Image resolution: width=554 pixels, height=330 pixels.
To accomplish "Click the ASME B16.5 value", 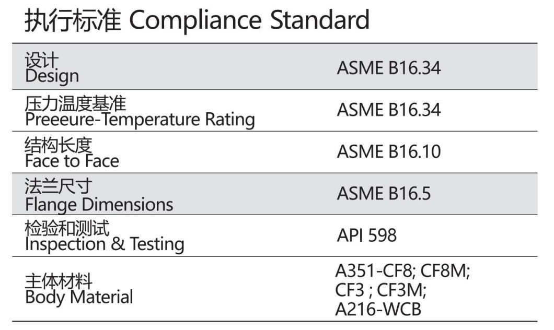I will [x=384, y=193].
